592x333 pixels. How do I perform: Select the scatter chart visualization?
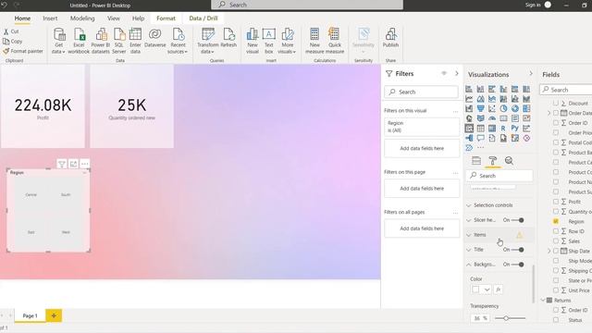coord(492,109)
